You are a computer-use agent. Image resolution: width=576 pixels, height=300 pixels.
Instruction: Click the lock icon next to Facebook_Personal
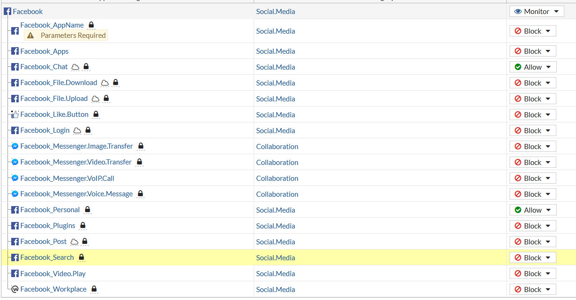[87, 210]
